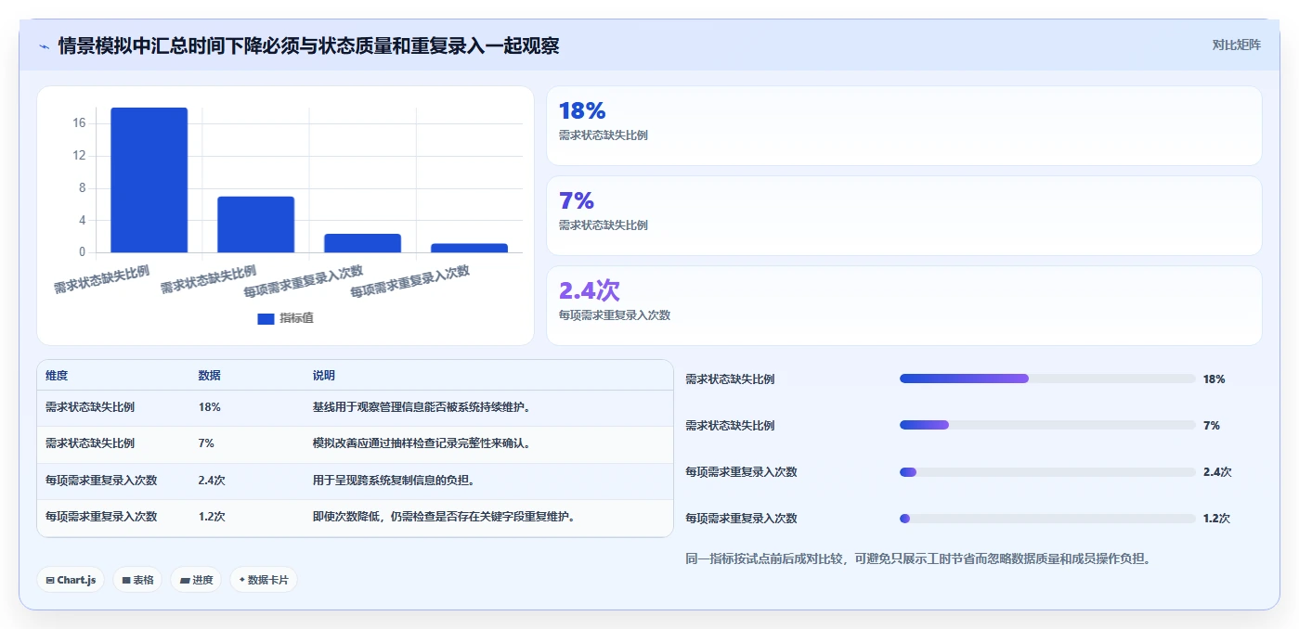1299x629 pixels.
Task: Open the 7% stat card
Action: 904,215
